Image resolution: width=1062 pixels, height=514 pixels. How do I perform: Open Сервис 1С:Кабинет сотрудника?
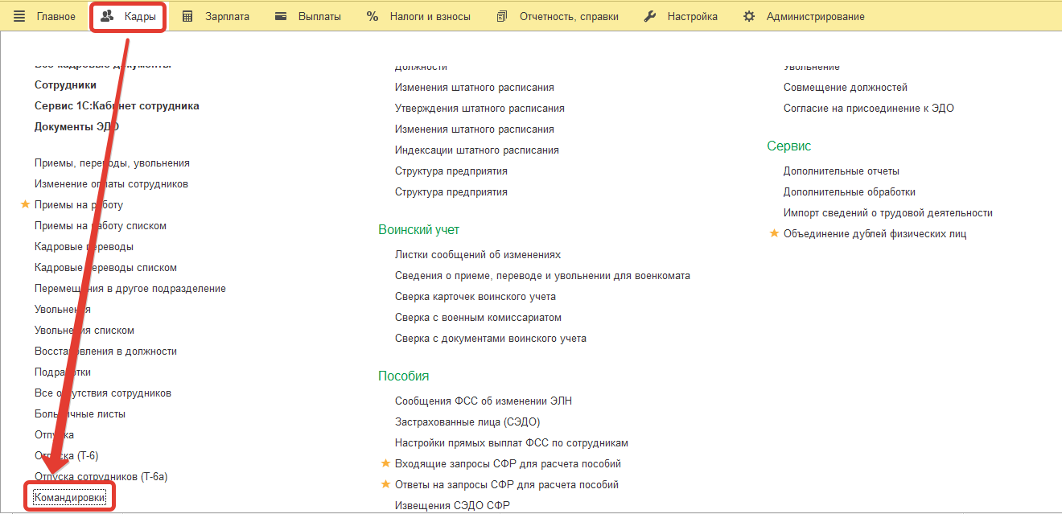coord(117,106)
